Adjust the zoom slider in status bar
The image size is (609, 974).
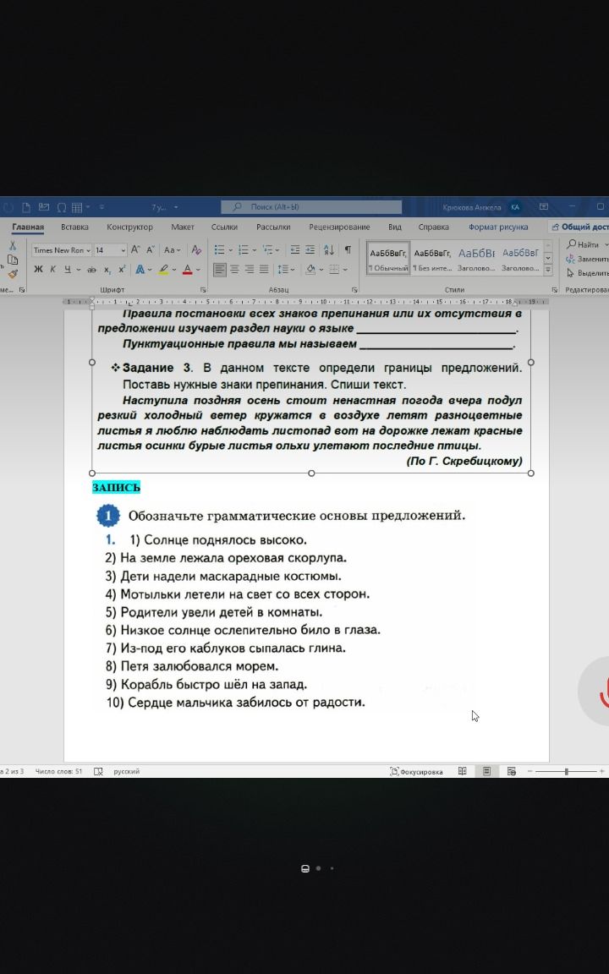click(x=566, y=771)
